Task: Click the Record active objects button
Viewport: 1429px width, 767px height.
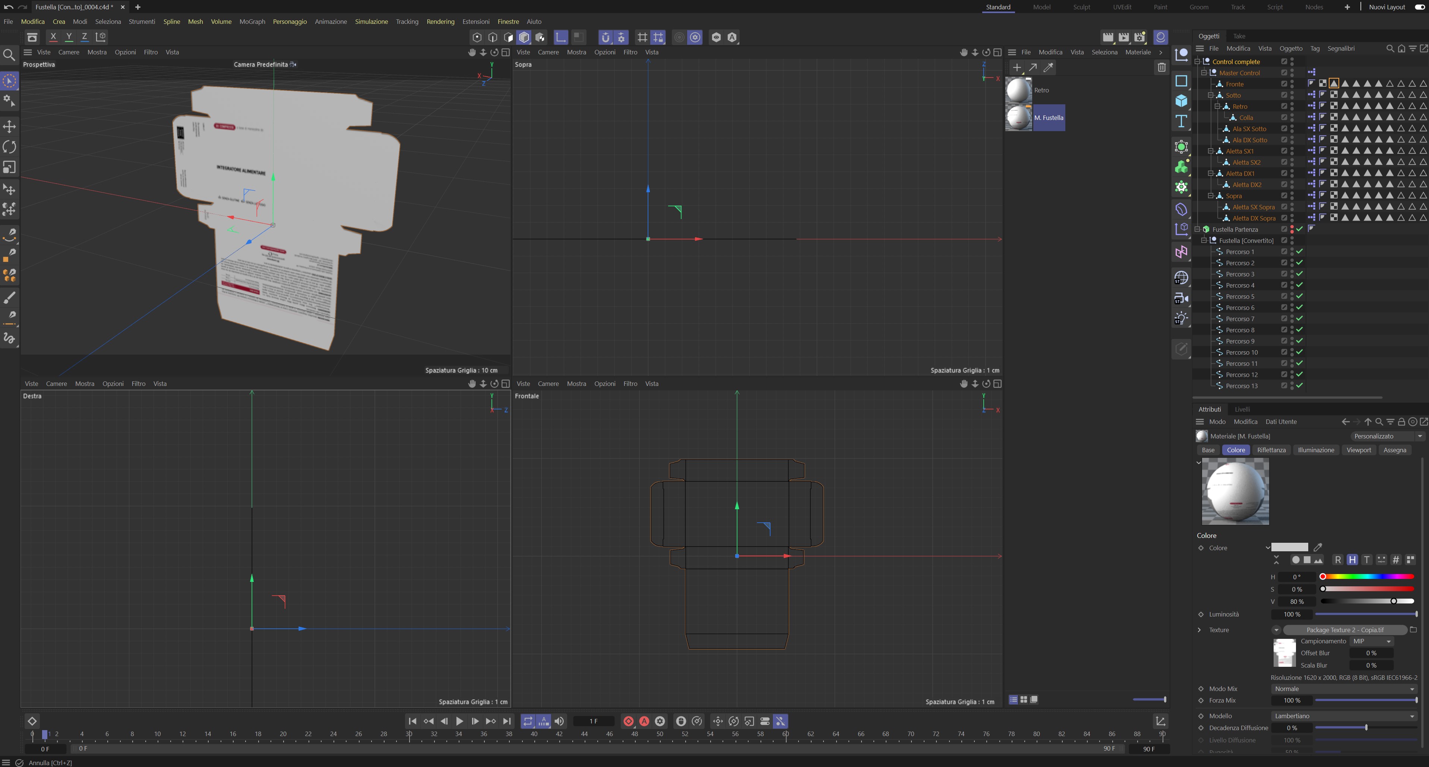Action: 629,721
